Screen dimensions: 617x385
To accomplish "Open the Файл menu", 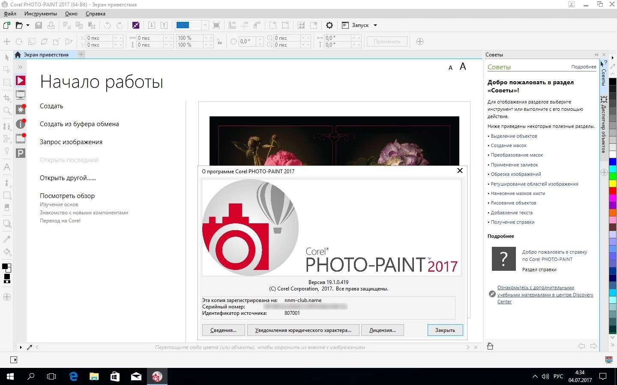I will point(10,14).
